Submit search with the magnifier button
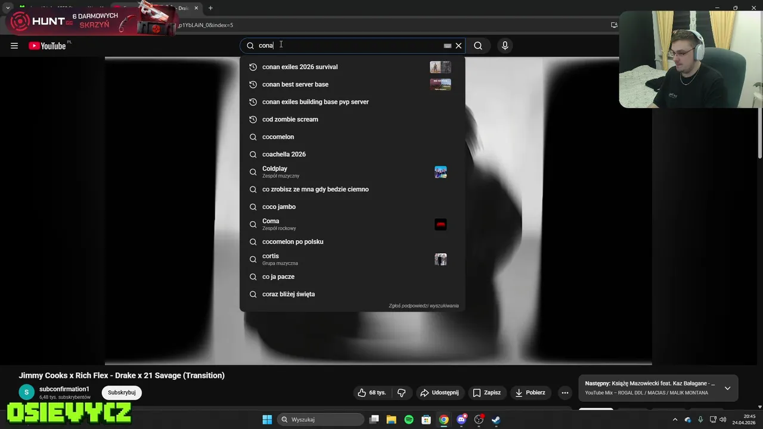 pyautogui.click(x=478, y=46)
